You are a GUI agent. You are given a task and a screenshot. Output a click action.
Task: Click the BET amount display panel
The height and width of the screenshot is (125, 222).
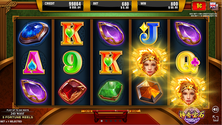tap(111, 6)
